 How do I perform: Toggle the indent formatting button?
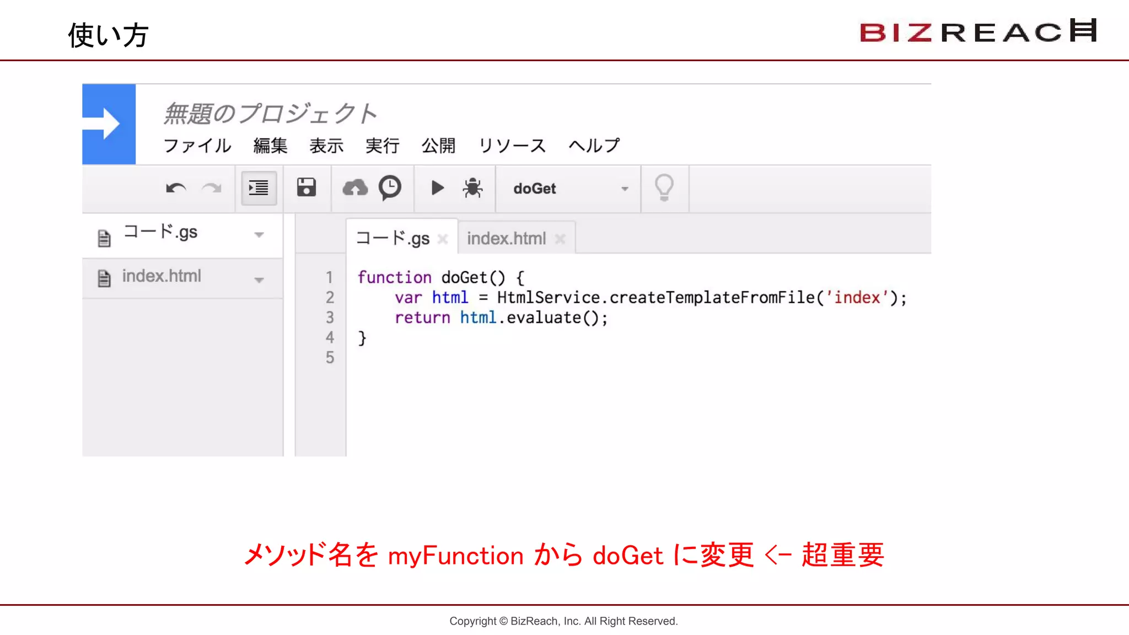[259, 188]
